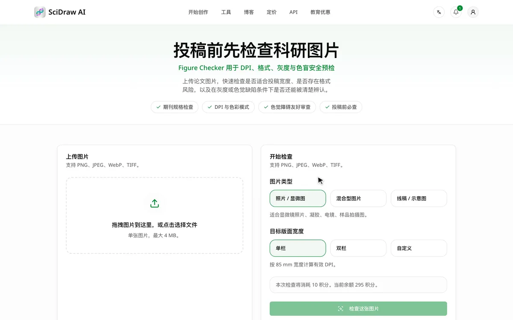Select the 混合型图片 image type

358,198
